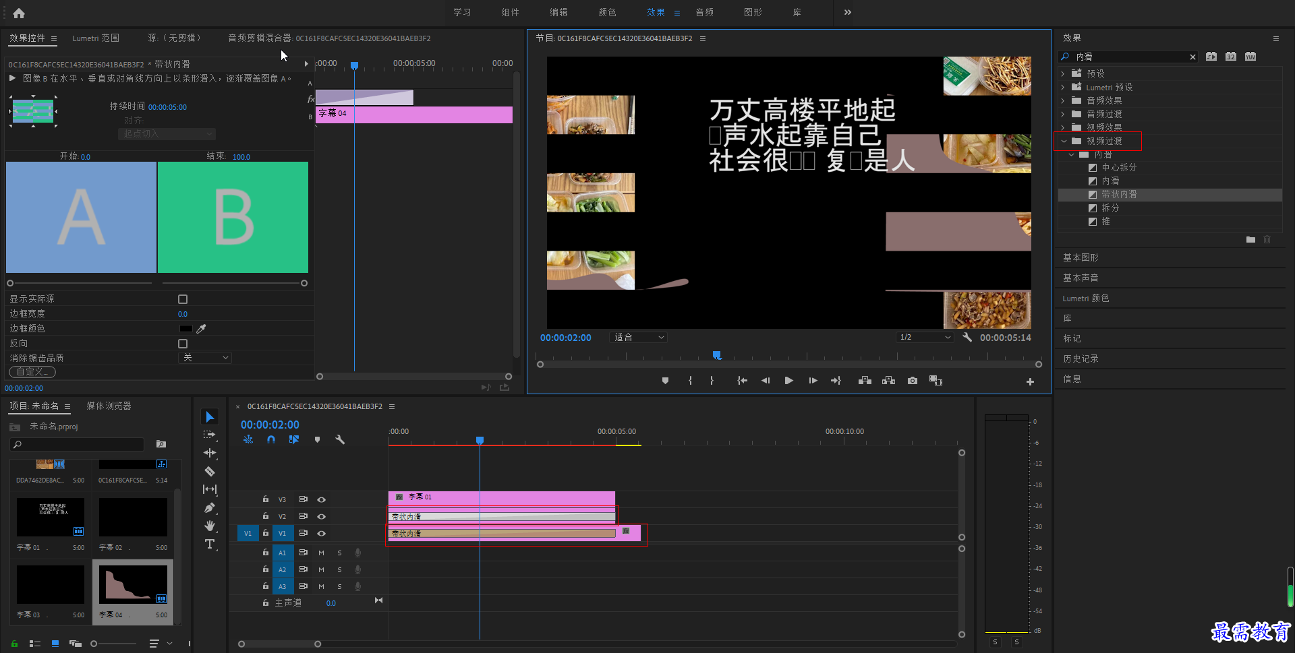Click the eyedropper for border color
The image size is (1295, 653).
pyautogui.click(x=201, y=328)
